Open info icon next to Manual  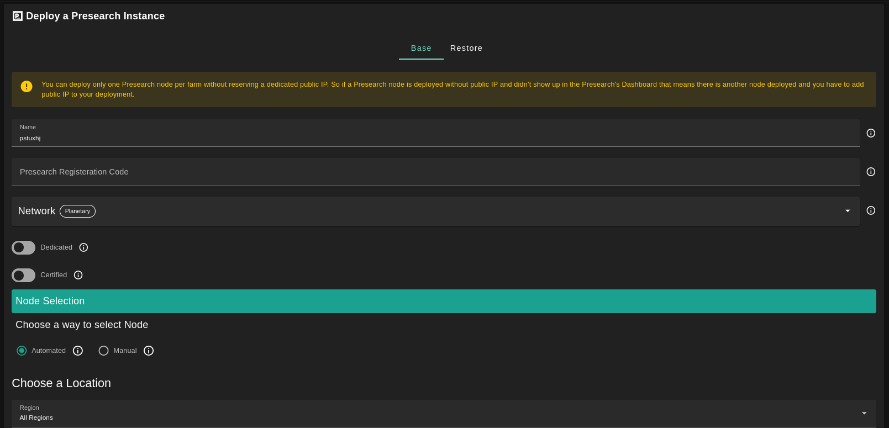pyautogui.click(x=149, y=351)
